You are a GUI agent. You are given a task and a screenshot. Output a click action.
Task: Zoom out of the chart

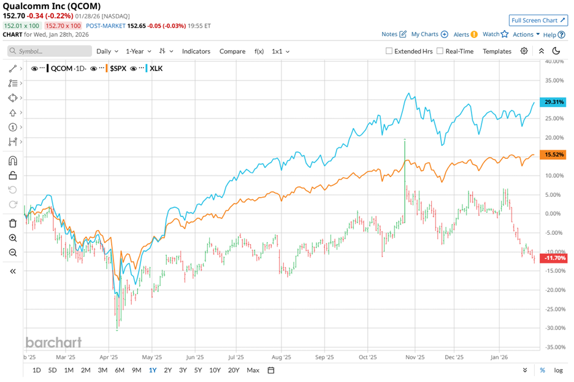(x=12, y=253)
